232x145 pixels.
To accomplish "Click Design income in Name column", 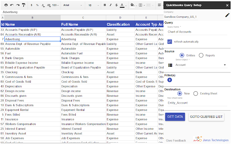I will [32, 91].
